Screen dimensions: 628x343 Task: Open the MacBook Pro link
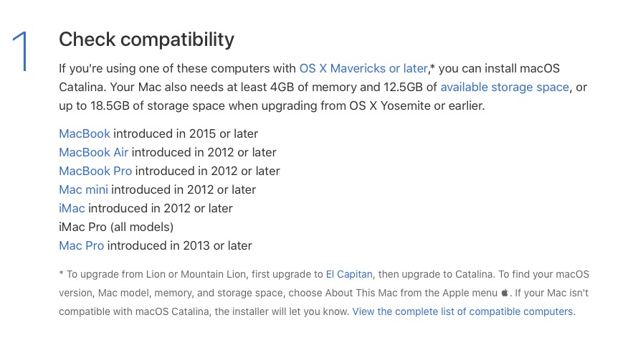pos(95,171)
